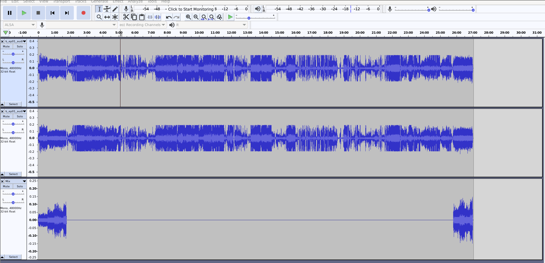
Task: Open the Mix track name dropdown menu
Action: [24, 181]
